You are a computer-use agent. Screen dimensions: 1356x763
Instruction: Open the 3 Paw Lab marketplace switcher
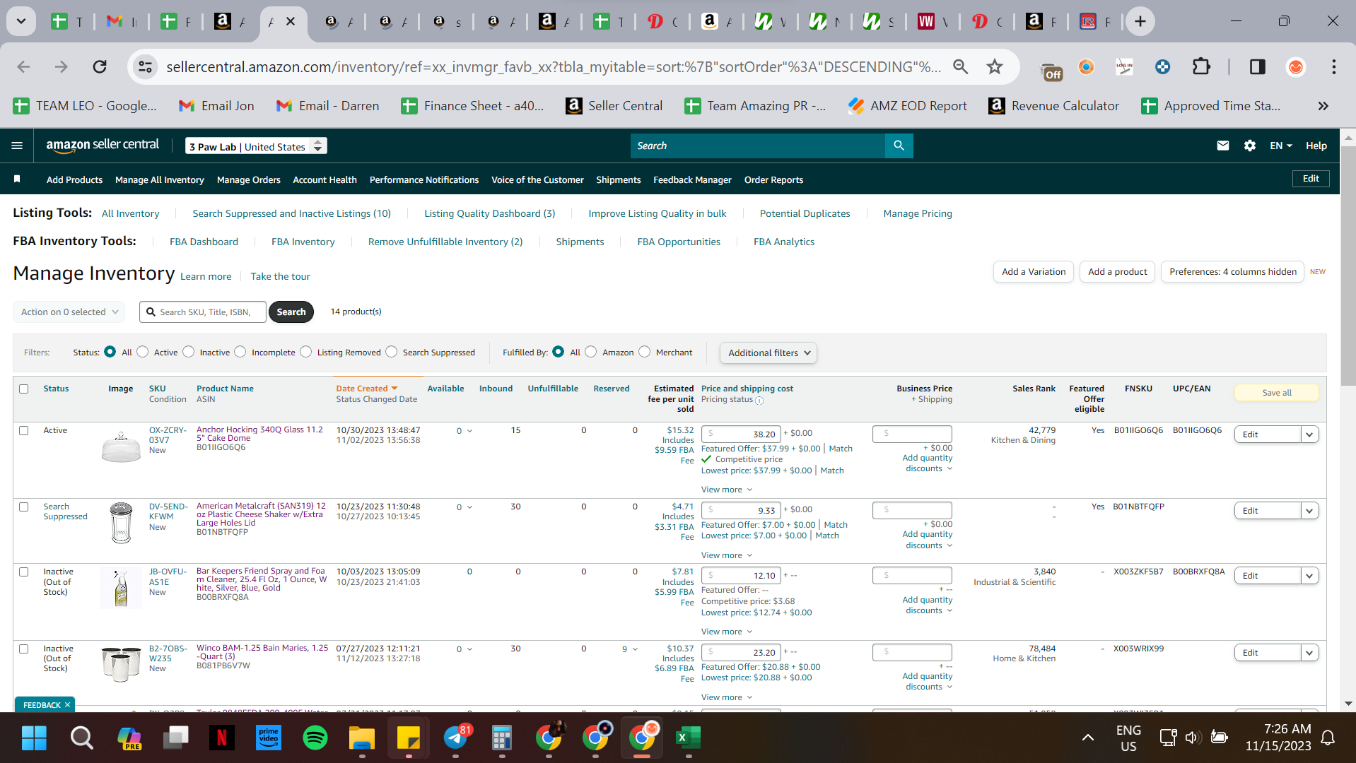256,146
